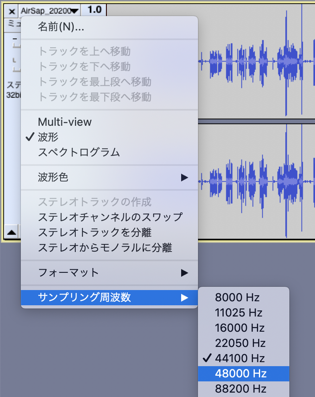Close the AirSap track with X button
Viewport: 315px width, 397px height.
[x=12, y=11]
